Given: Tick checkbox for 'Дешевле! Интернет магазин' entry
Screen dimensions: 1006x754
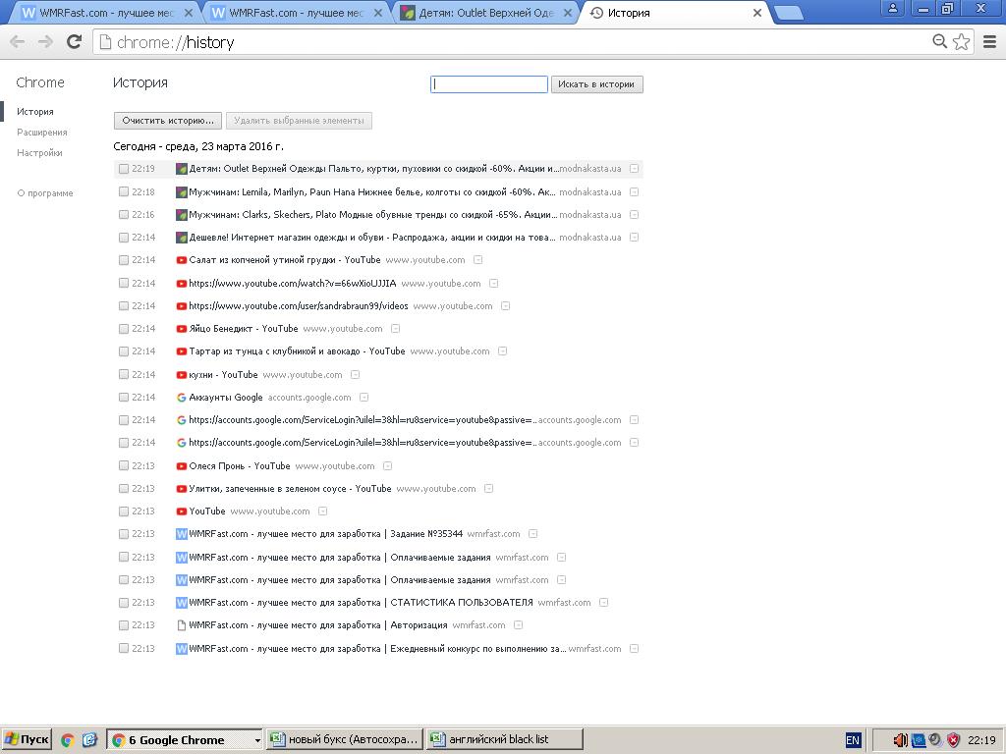Looking at the screenshot, I should [x=123, y=238].
